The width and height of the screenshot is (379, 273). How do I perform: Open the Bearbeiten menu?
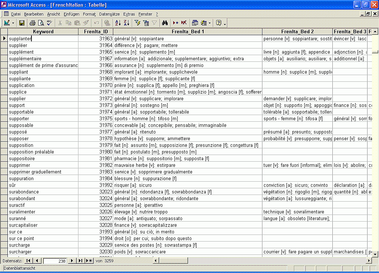34,14
